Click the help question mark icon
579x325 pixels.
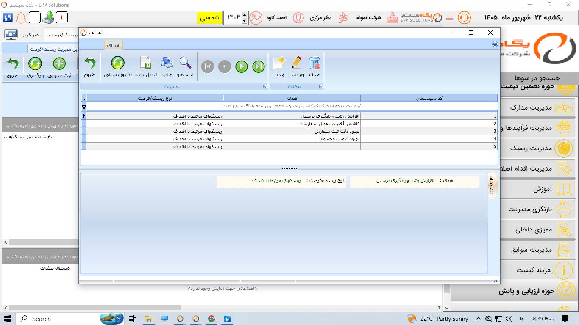(x=495, y=44)
